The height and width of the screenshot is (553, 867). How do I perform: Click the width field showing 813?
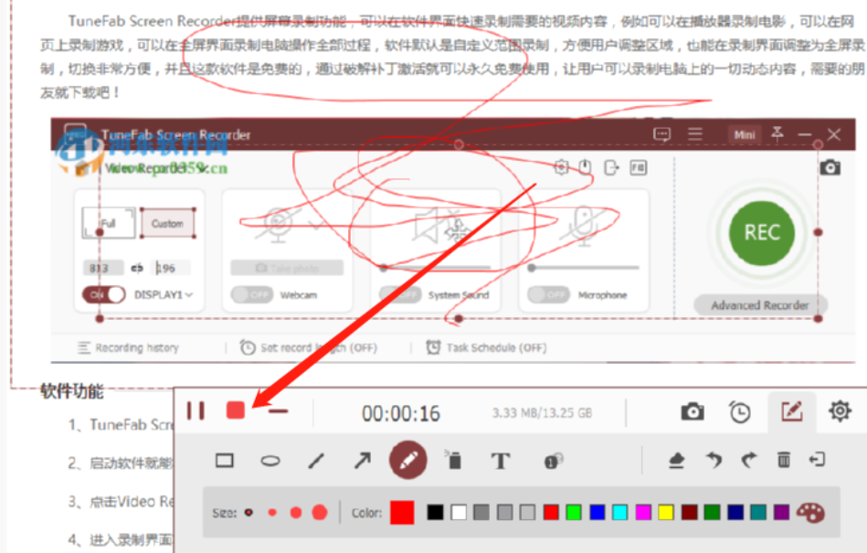click(103, 268)
